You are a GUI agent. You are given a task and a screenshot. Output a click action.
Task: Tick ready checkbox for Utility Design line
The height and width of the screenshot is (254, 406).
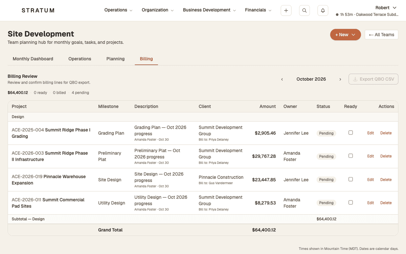click(351, 203)
